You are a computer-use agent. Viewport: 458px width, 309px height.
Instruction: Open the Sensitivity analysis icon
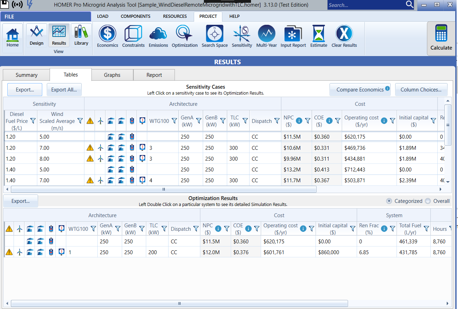[x=242, y=34]
